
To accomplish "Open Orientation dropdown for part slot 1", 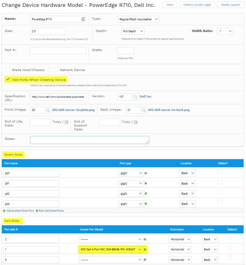I will tap(180, 249).
